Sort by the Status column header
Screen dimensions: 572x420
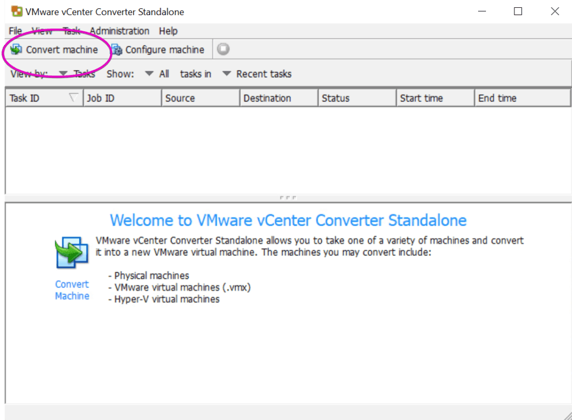coord(357,98)
